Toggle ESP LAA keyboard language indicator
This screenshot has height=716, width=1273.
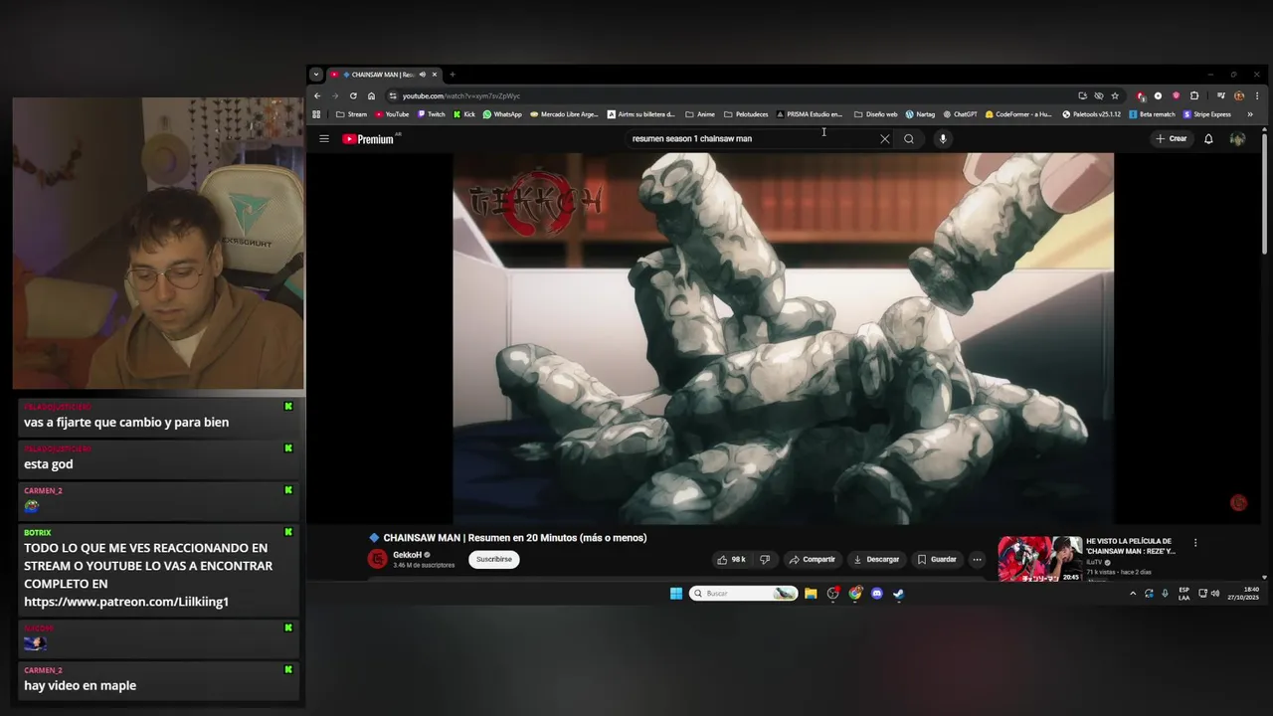pos(1183,594)
